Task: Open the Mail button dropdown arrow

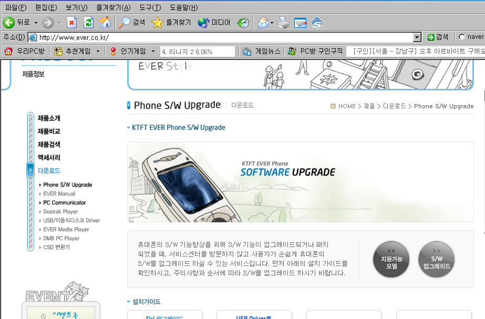Action: [x=272, y=23]
